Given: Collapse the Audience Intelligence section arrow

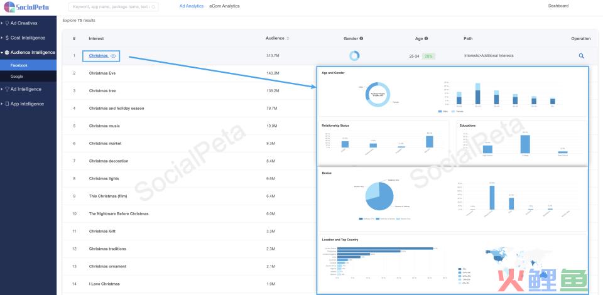Looking at the screenshot, I should pyautogui.click(x=2, y=52).
